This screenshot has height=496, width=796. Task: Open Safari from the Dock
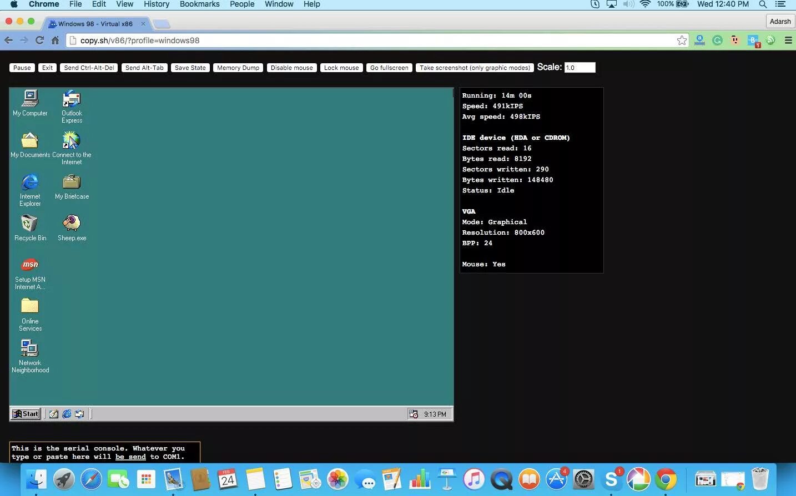(x=91, y=479)
